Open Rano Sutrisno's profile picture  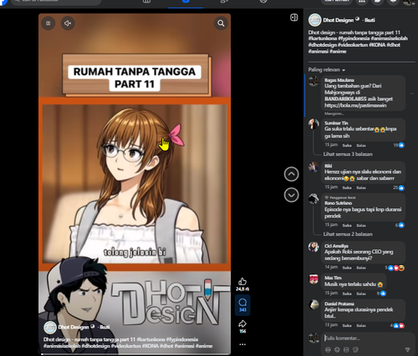click(313, 199)
